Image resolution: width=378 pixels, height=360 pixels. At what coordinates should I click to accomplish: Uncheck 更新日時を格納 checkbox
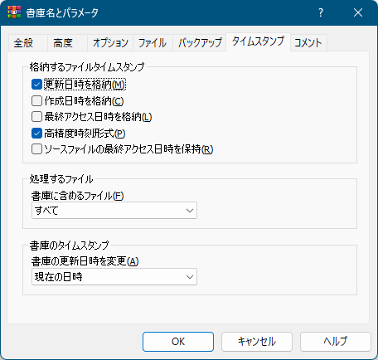pos(36,85)
